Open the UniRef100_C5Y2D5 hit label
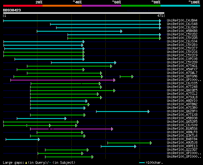This screenshot has height=165, width=203. [182, 38]
